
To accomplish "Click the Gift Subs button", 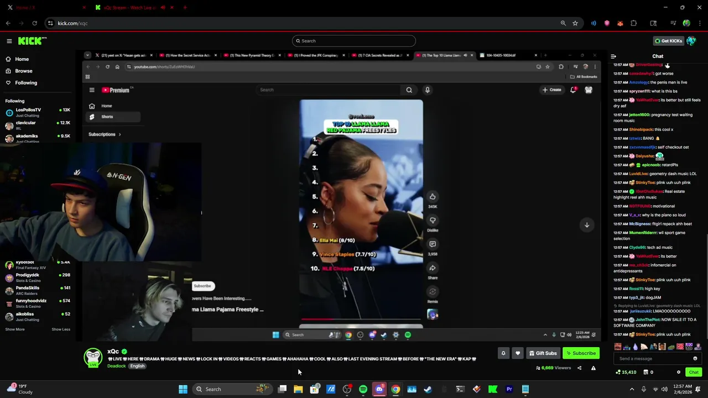I will [x=543, y=353].
